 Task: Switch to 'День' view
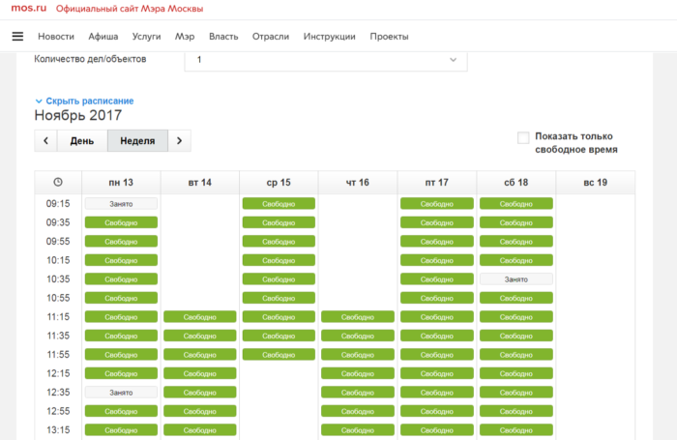82,141
